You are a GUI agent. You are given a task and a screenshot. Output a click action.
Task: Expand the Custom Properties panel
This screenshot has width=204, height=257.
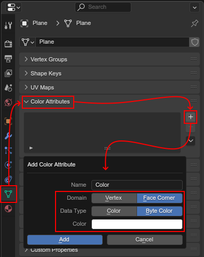coord(26,250)
